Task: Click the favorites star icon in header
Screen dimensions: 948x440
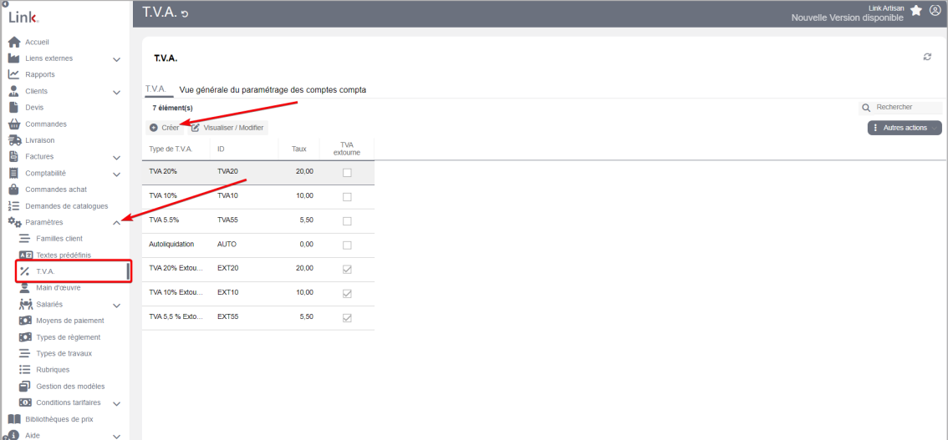Action: point(916,10)
